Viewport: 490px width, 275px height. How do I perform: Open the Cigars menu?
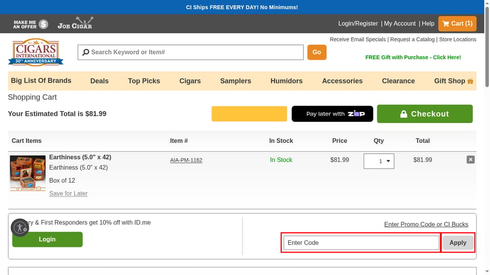(190, 81)
